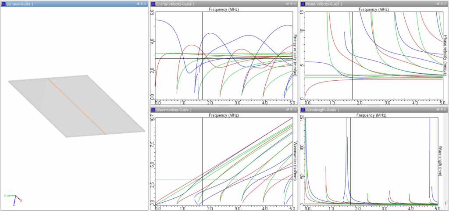The width and height of the screenshot is (449, 211).
Task: Click the Wavenumber (rad/mm) axis label
Action: (295, 161)
